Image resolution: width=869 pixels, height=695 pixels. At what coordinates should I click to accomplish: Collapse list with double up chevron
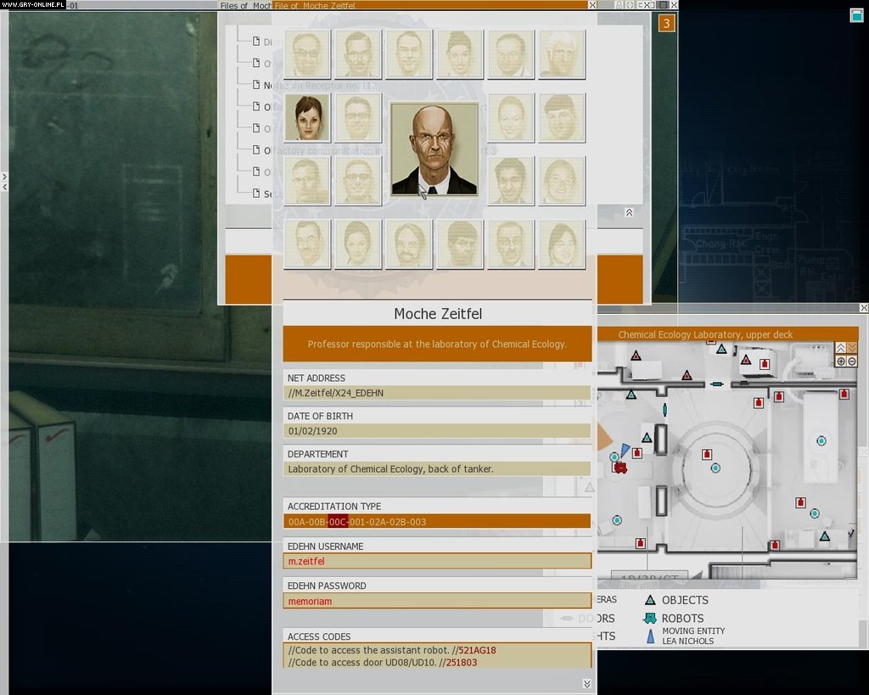click(629, 213)
